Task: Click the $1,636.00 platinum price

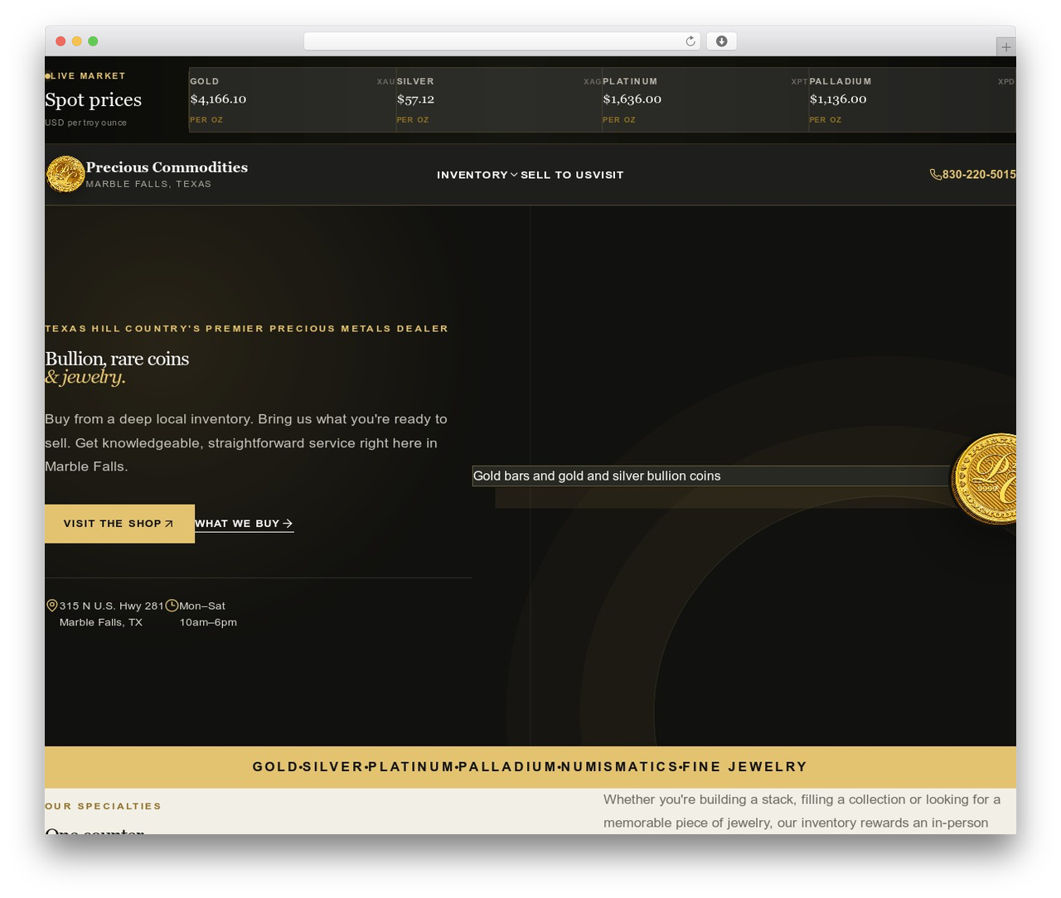Action: (x=632, y=99)
